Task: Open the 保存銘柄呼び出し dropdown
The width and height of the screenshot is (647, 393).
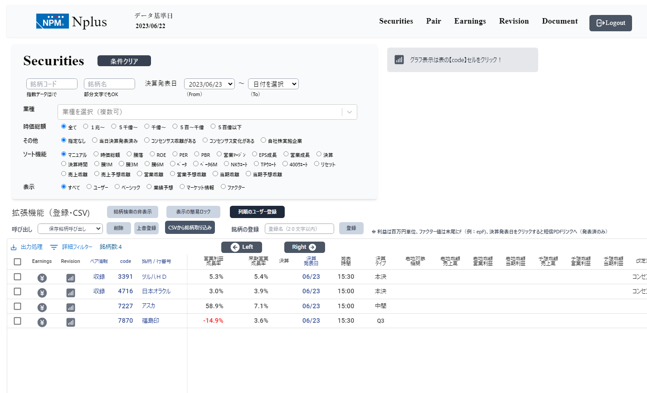Action: click(x=70, y=229)
